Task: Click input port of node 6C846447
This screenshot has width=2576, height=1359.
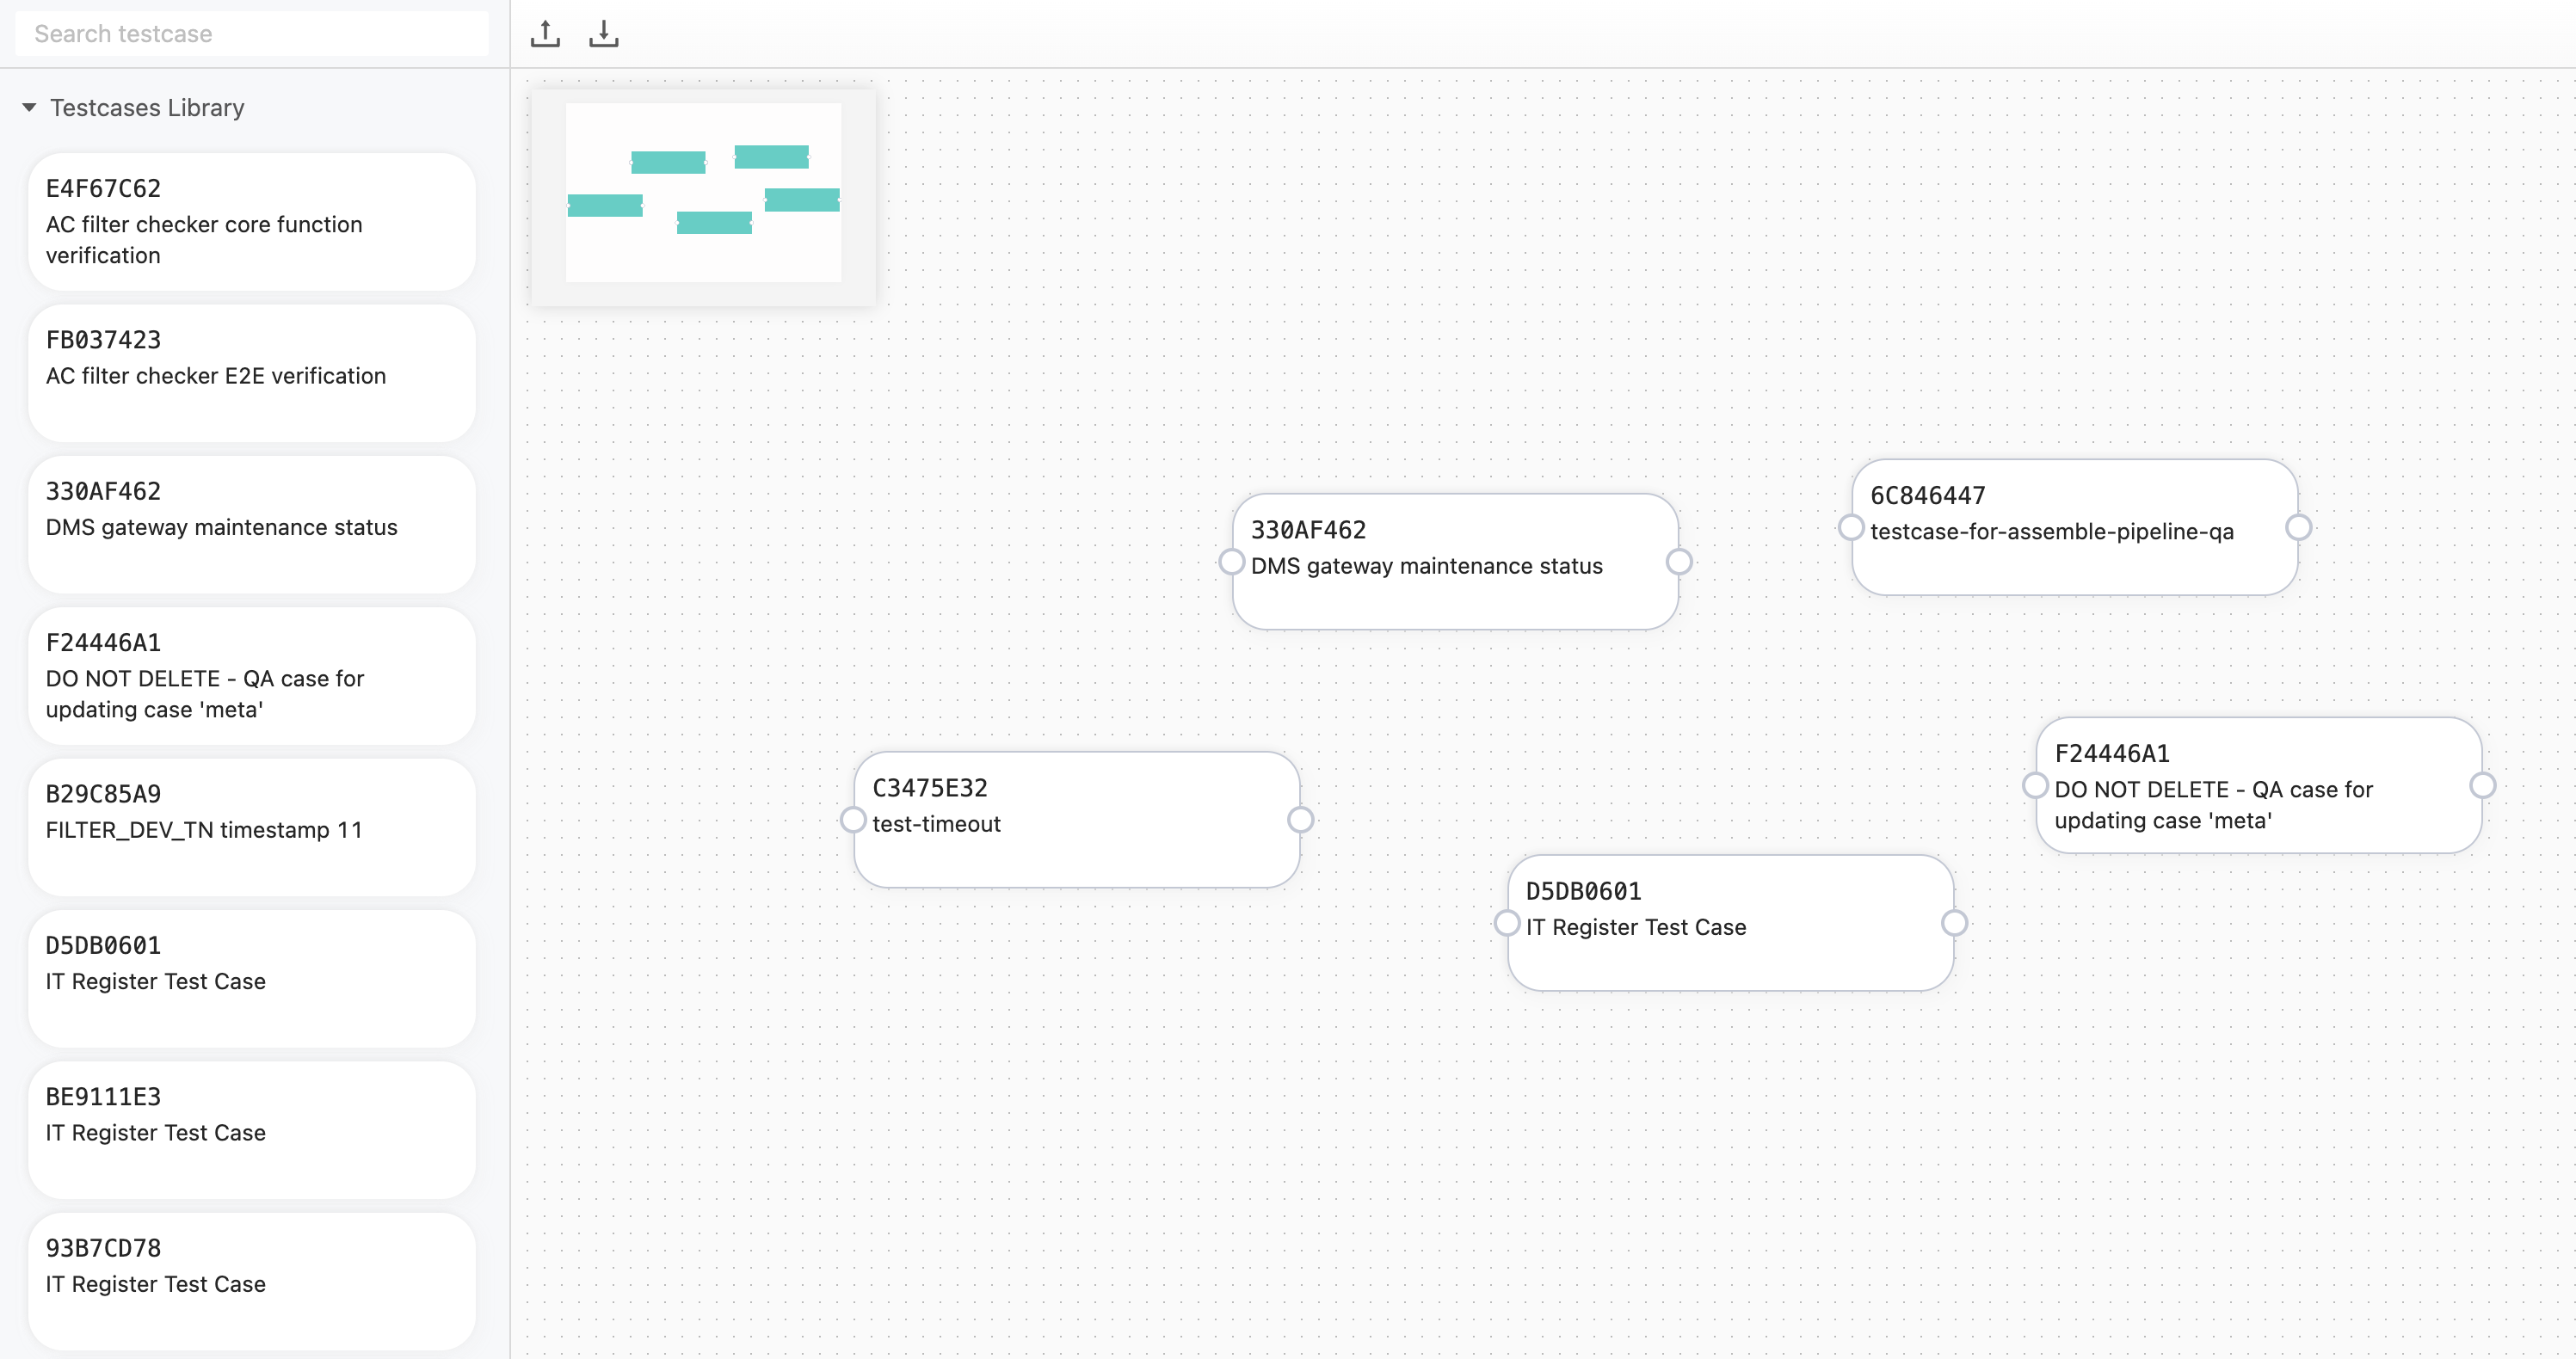Action: 1851,527
